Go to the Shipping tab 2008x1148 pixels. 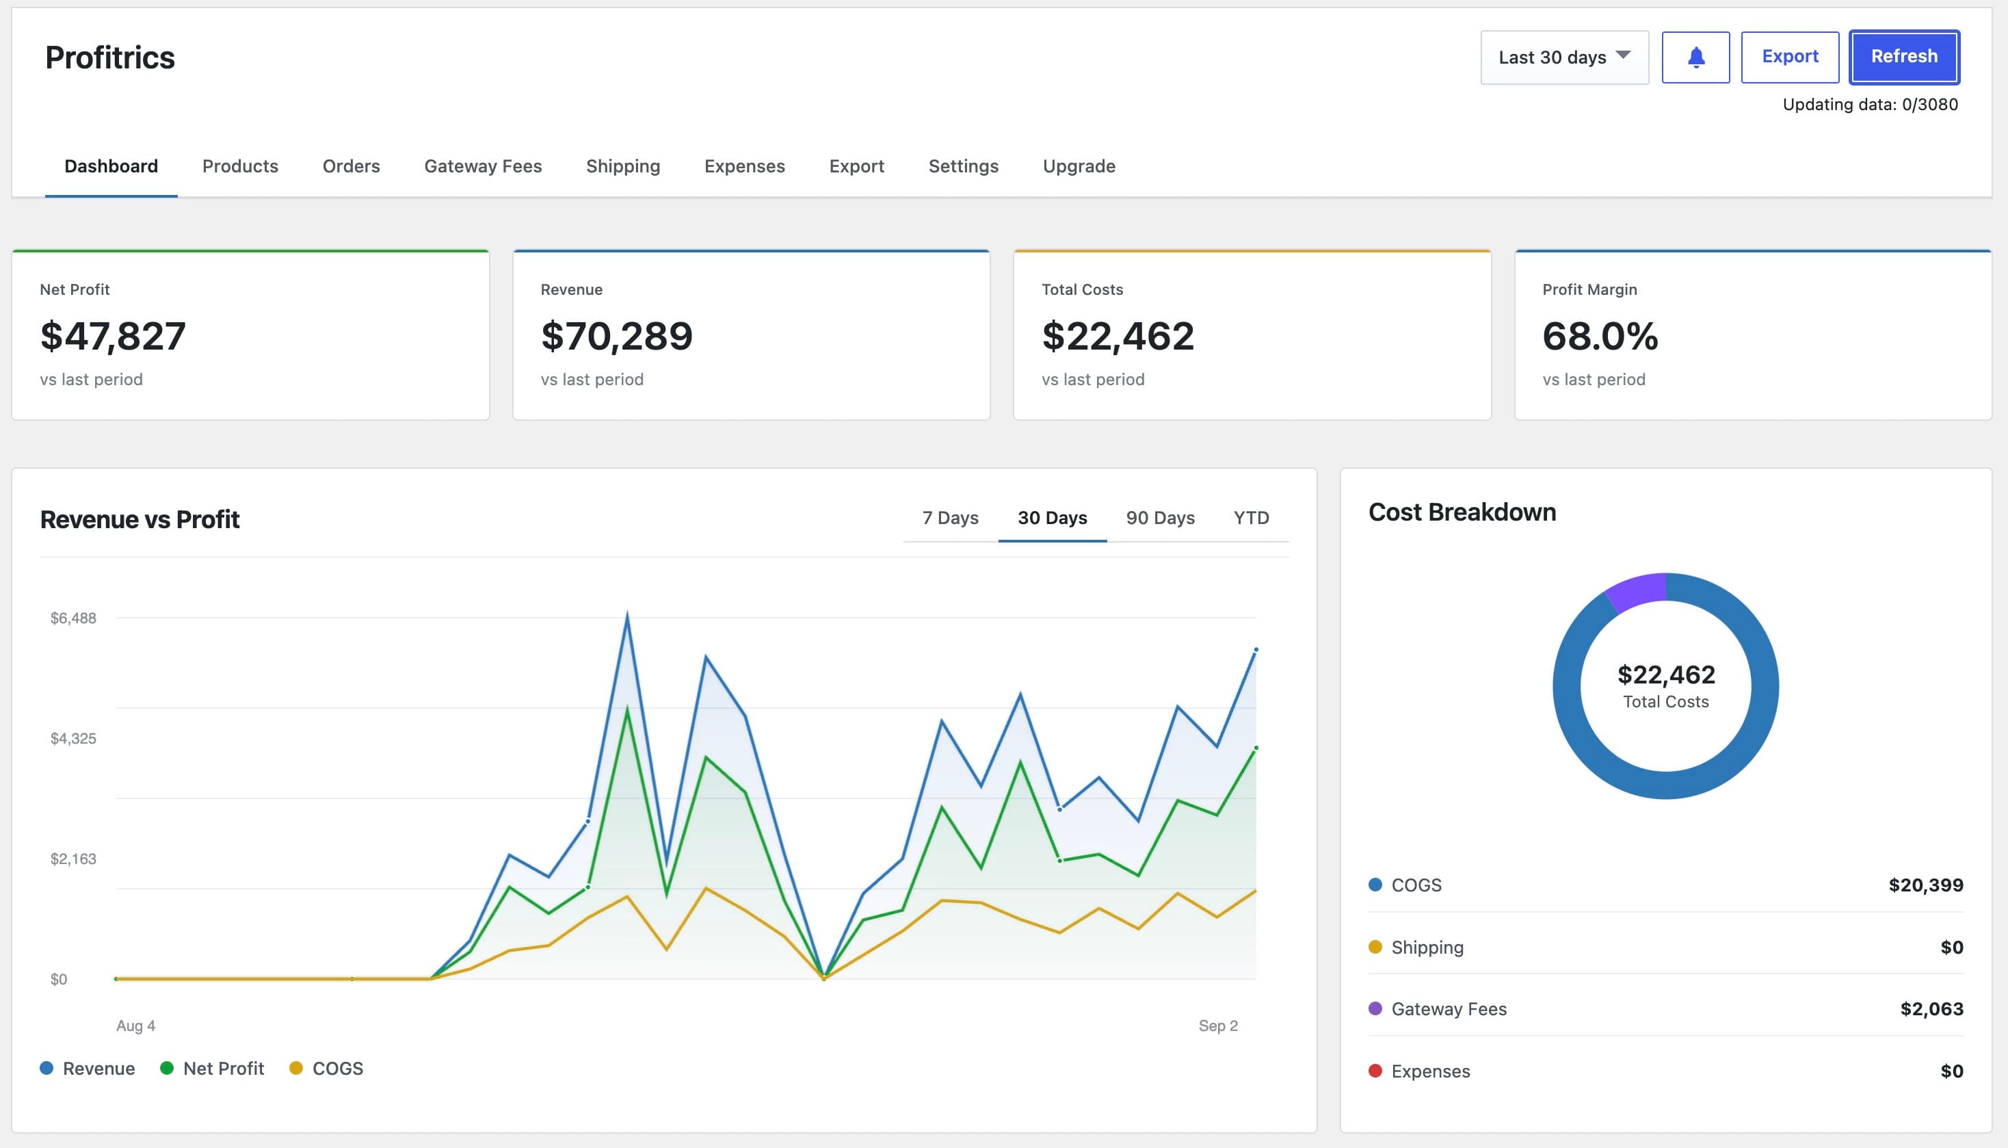[x=623, y=166]
